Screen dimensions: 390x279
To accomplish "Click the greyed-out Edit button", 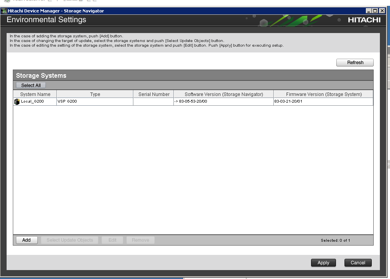I will click(x=112, y=240).
